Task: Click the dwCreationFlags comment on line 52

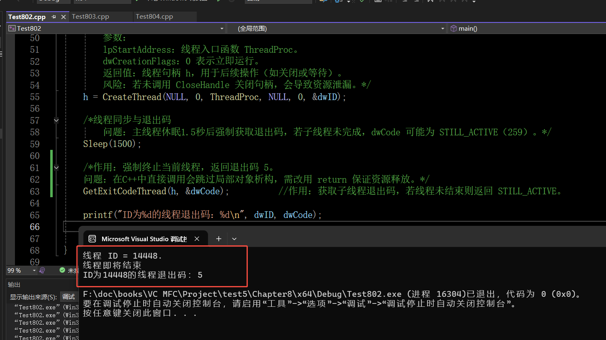Action: (x=181, y=61)
